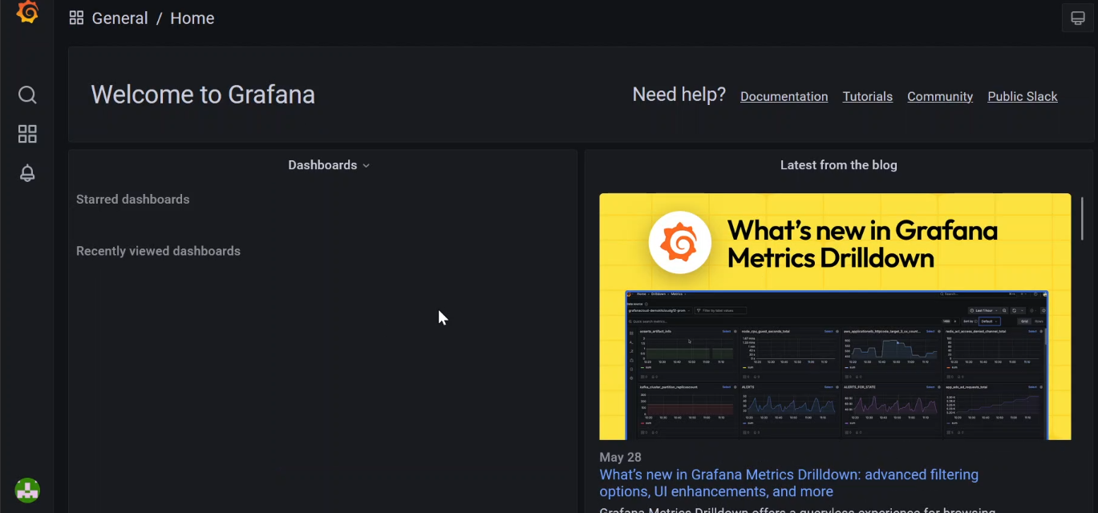
Task: Click the Latest from the blog title
Action: point(838,165)
